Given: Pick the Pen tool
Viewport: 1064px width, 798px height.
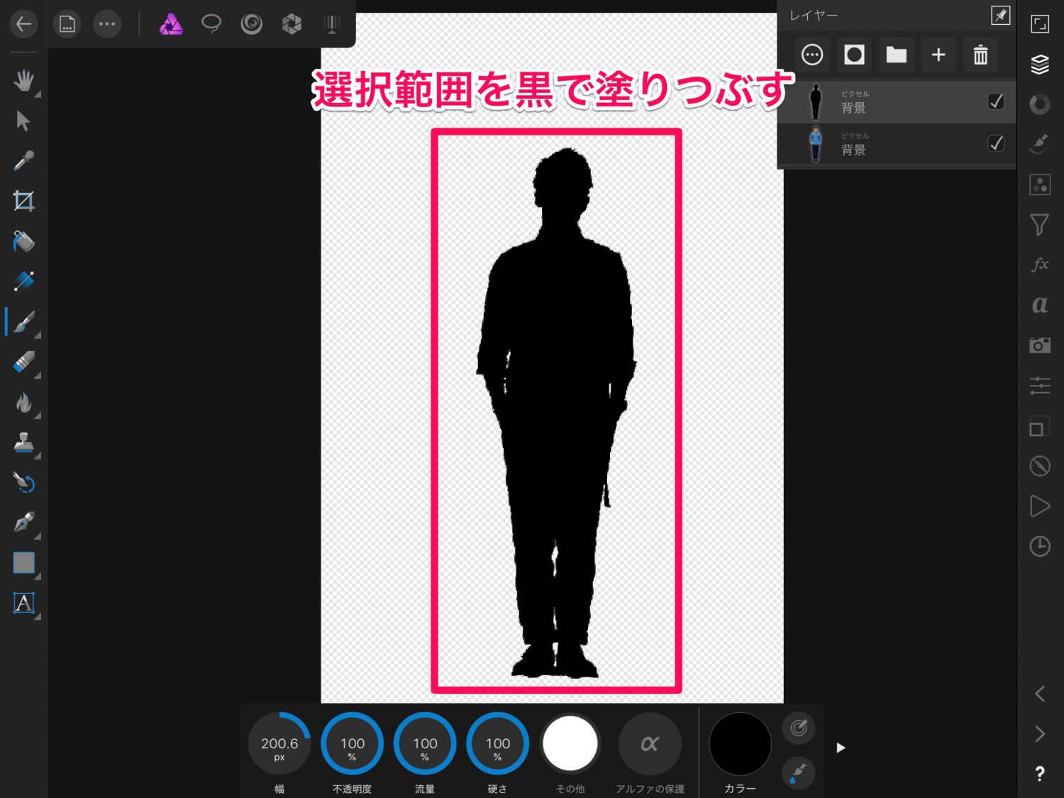Looking at the screenshot, I should [23, 523].
